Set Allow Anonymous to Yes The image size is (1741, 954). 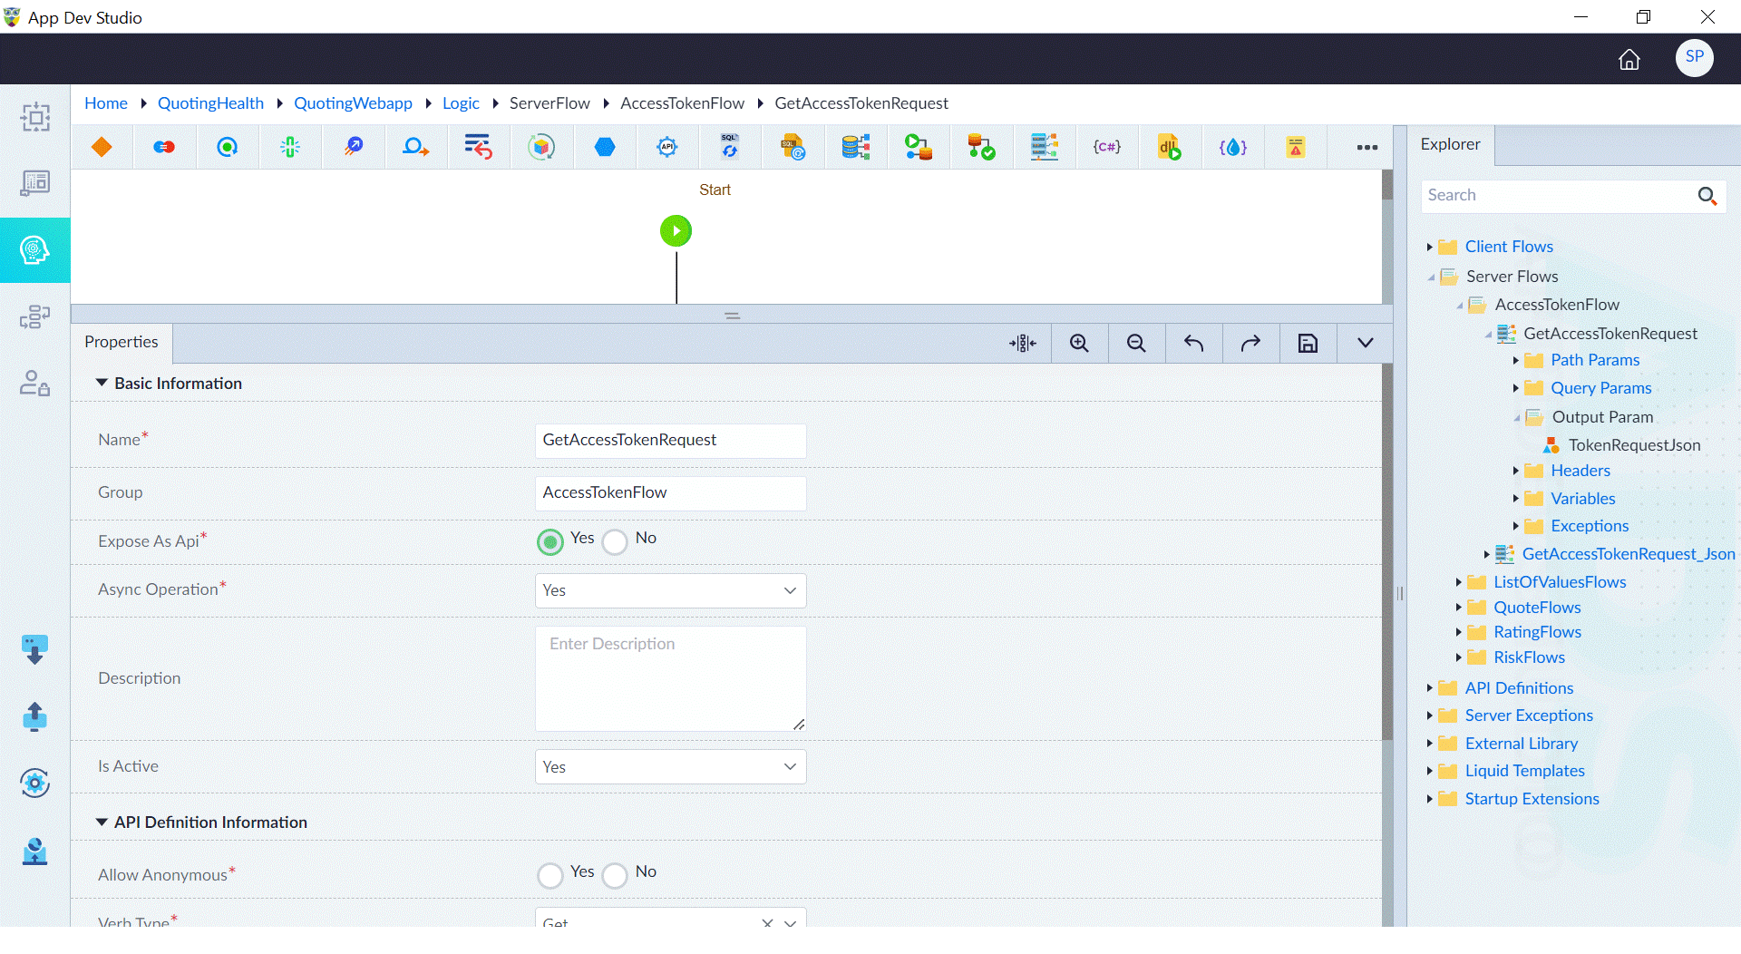(550, 875)
